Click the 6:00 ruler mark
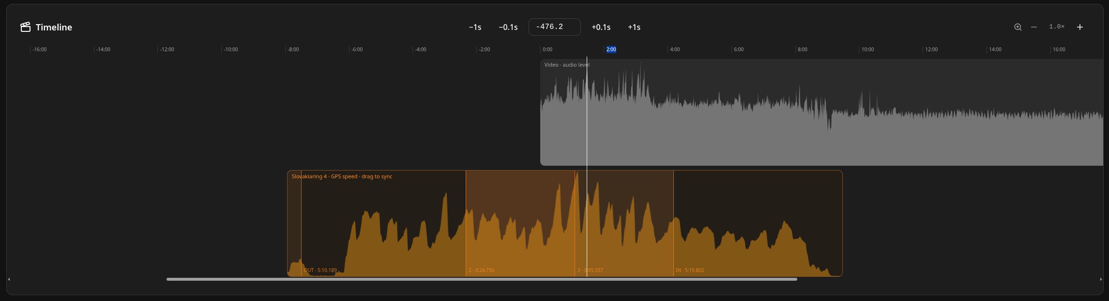The width and height of the screenshot is (1109, 301). click(738, 49)
